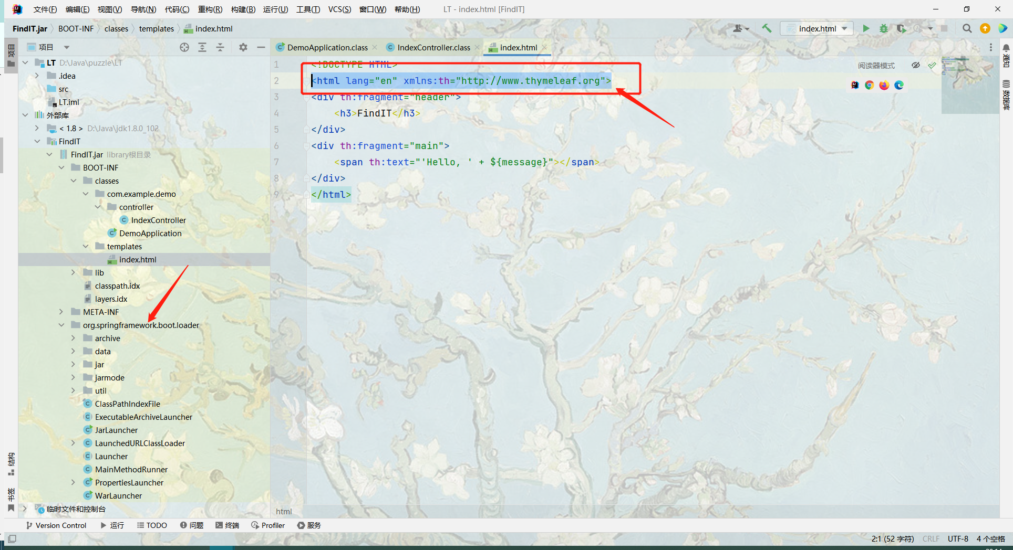Open the 文件(F) menu
This screenshot has width=1013, height=550.
pos(45,9)
